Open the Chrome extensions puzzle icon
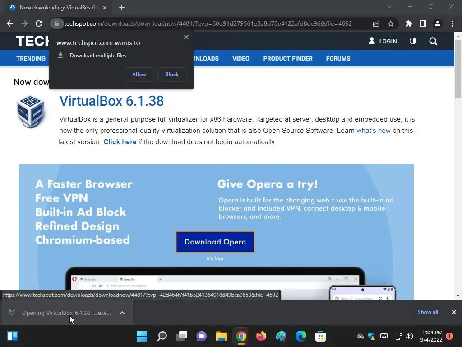This screenshot has width=462, height=347. [x=409, y=23]
